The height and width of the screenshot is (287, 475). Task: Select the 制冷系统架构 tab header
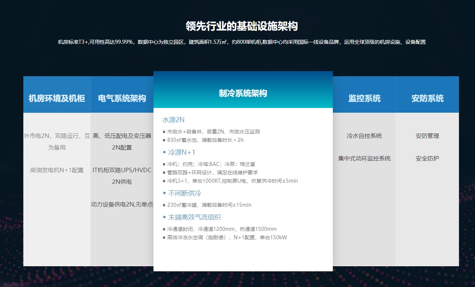click(243, 90)
